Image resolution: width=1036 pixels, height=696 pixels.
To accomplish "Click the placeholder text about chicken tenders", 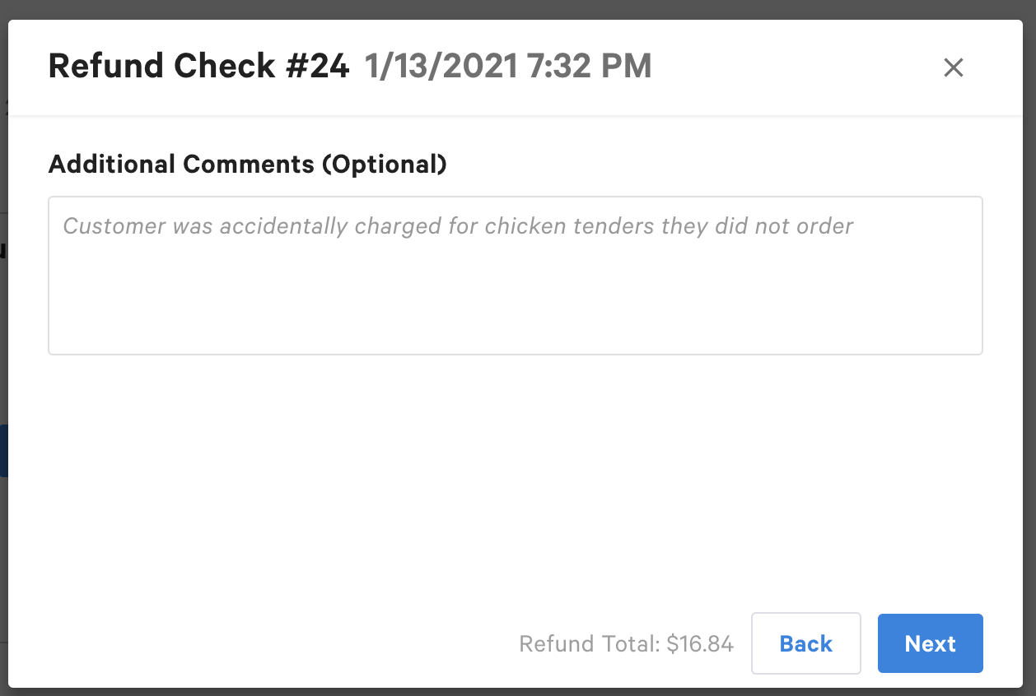I will click(x=458, y=225).
